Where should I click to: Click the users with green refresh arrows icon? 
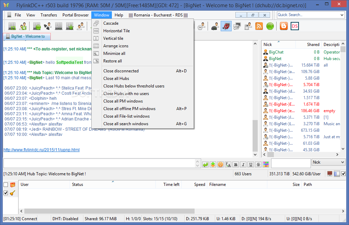coord(23,26)
